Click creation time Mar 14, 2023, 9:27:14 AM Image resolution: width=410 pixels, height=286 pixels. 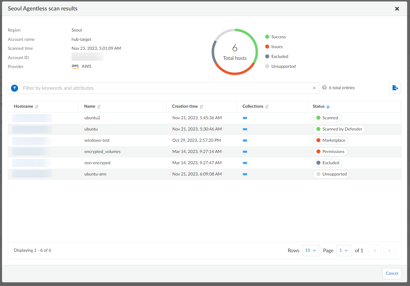pyautogui.click(x=197, y=152)
